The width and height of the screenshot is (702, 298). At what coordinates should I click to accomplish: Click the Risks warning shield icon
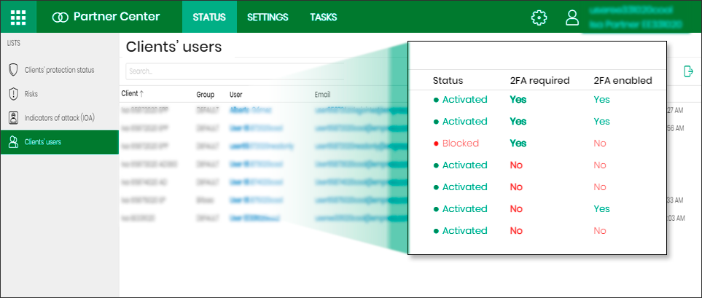[13, 94]
